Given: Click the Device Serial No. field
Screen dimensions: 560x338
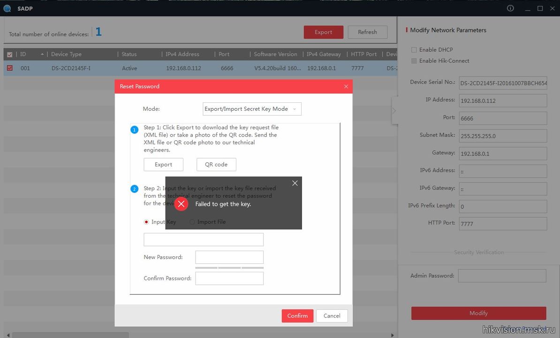Looking at the screenshot, I should pos(503,83).
